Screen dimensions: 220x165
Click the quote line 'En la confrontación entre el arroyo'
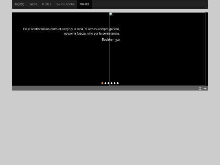coord(47,29)
